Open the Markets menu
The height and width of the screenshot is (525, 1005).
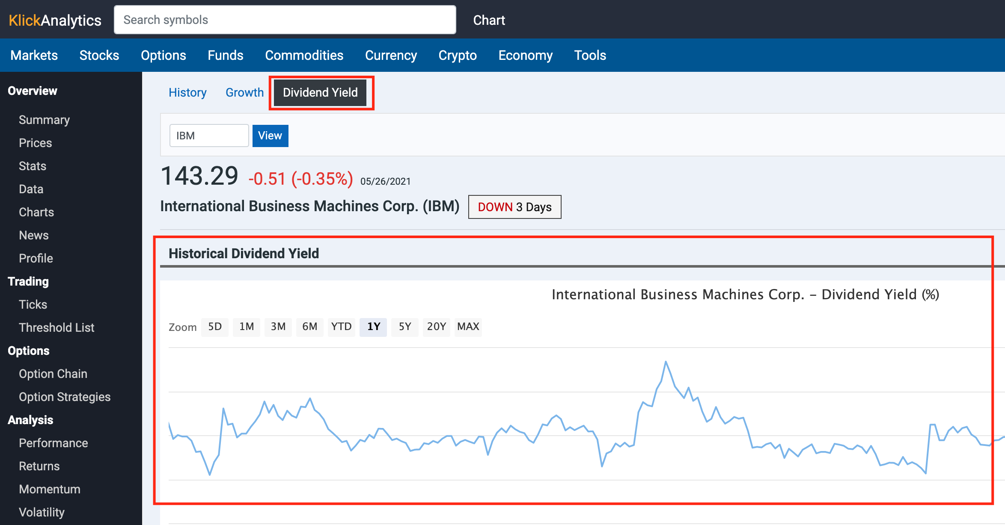coord(34,55)
